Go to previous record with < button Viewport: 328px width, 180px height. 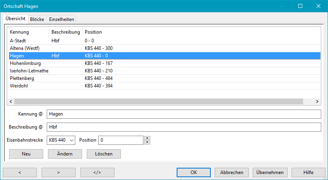[20, 172]
